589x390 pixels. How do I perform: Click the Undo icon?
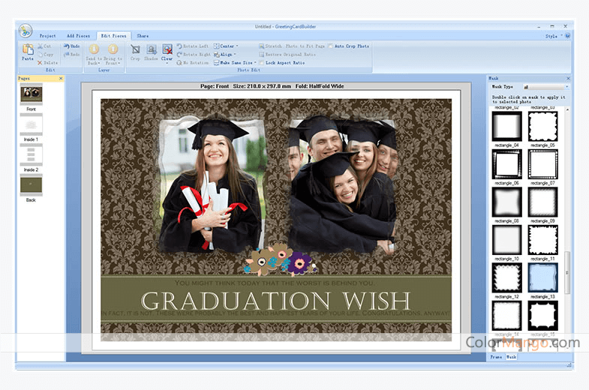tap(71, 46)
